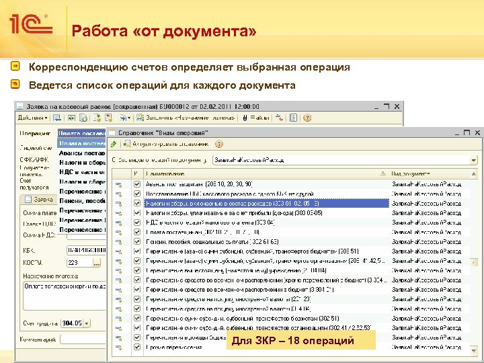Click the post-document icon with green arrow
The height and width of the screenshot is (363, 484).
[x=97, y=118]
